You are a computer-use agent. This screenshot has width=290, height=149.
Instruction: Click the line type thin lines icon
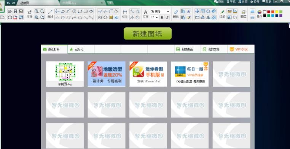(252, 17)
